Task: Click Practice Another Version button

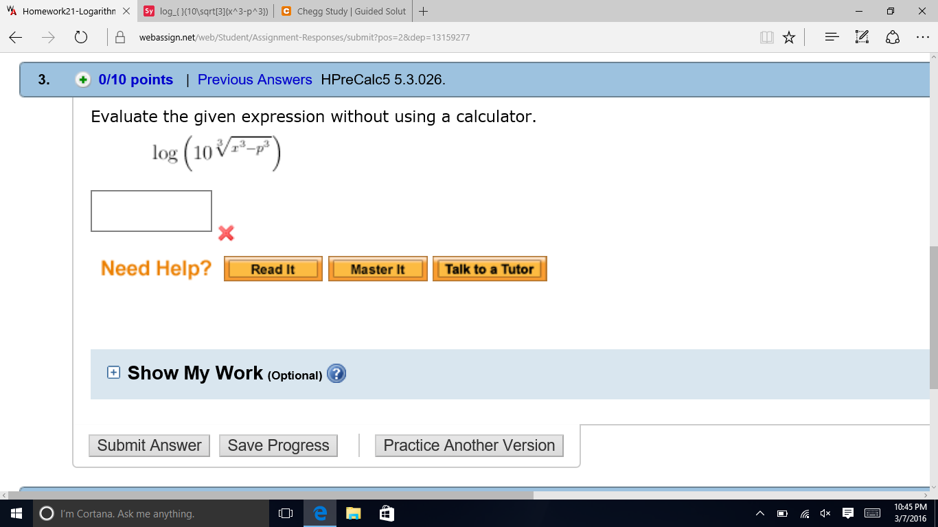Action: coord(469,445)
